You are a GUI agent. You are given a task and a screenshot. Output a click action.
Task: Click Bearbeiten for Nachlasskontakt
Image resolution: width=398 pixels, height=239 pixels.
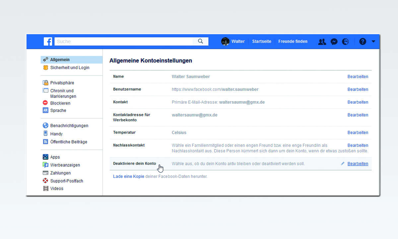pos(358,145)
